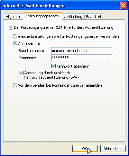Viewport: 129px width, 156px height.
Task: Click the Kennwort: label text
Action: point(27,58)
